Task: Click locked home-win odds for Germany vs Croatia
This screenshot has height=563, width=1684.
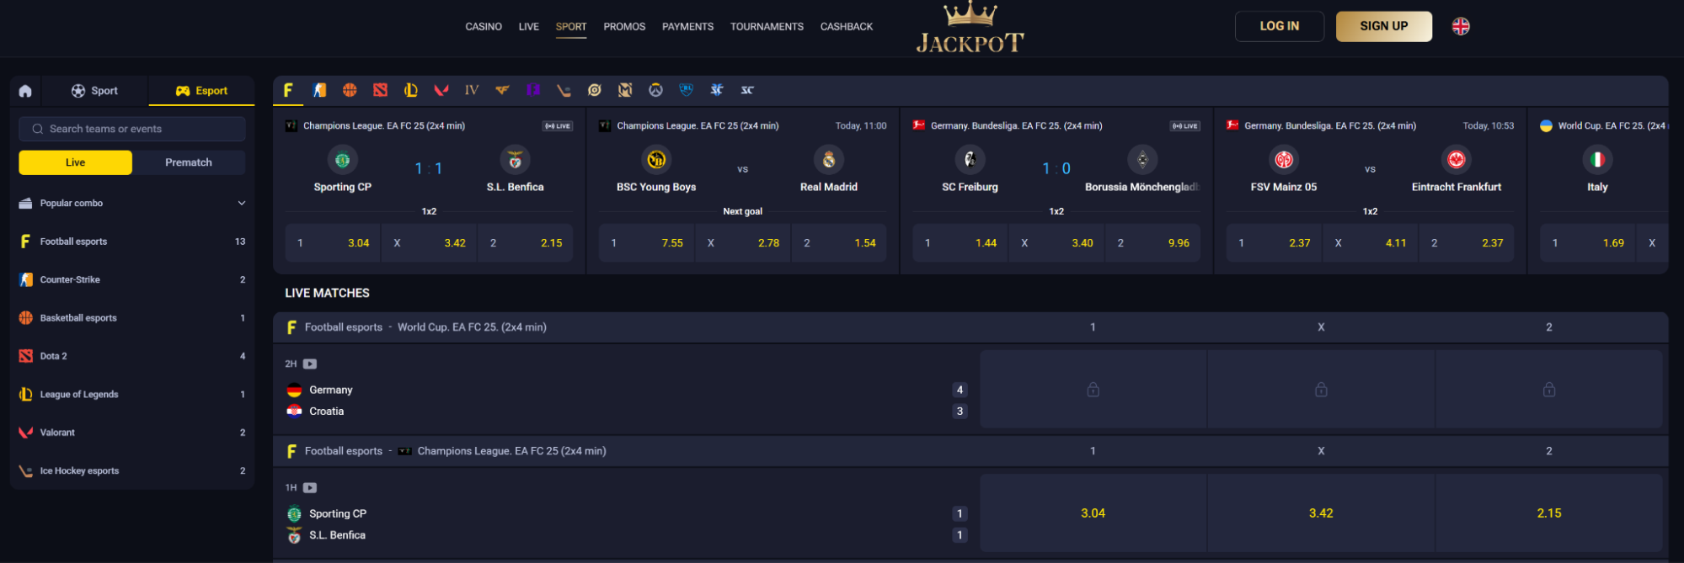Action: coord(1093,390)
